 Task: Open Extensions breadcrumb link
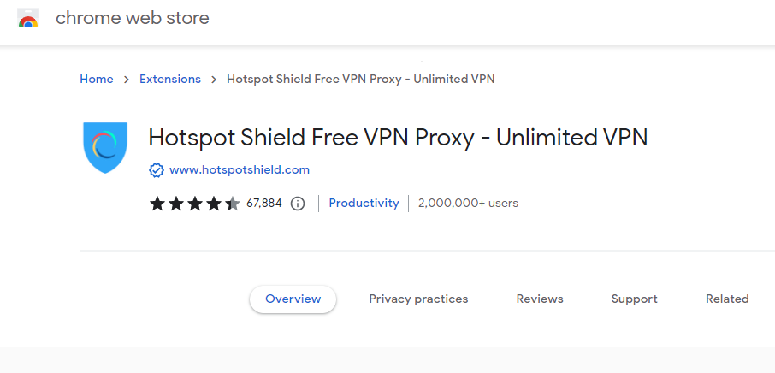pos(170,79)
